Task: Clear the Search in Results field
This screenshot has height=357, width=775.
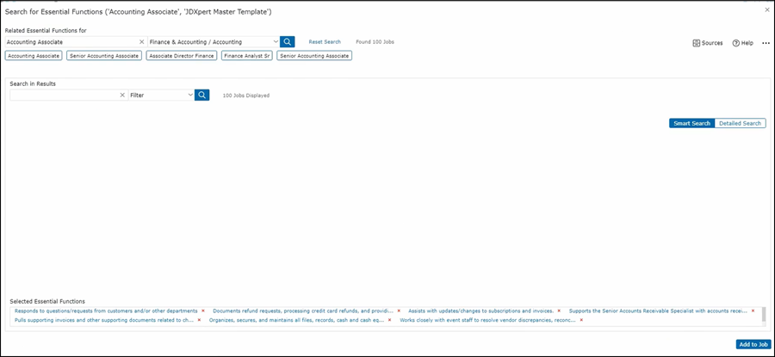Action: pos(122,95)
